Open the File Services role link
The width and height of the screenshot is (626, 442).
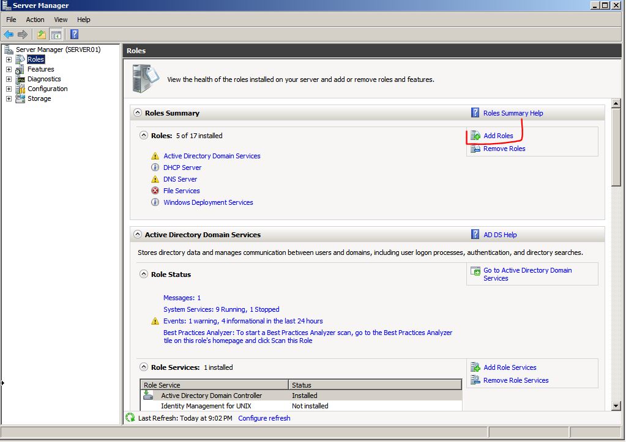pos(181,191)
